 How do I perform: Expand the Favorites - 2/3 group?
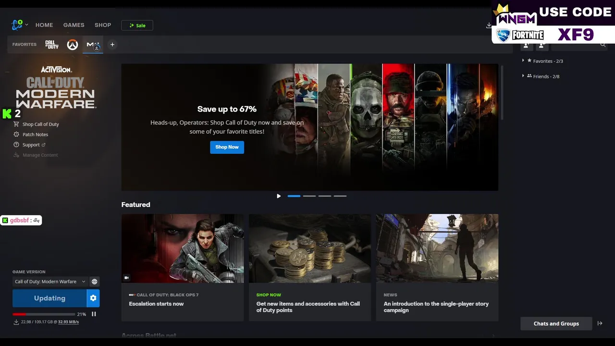543,61
